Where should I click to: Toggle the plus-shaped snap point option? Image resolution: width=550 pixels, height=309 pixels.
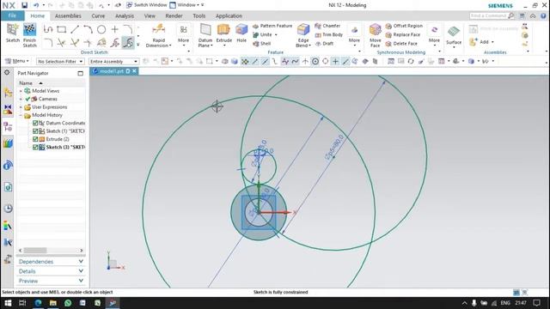(335, 61)
